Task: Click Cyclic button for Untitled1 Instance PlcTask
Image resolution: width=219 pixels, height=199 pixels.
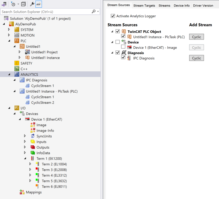Action: pos(196,37)
